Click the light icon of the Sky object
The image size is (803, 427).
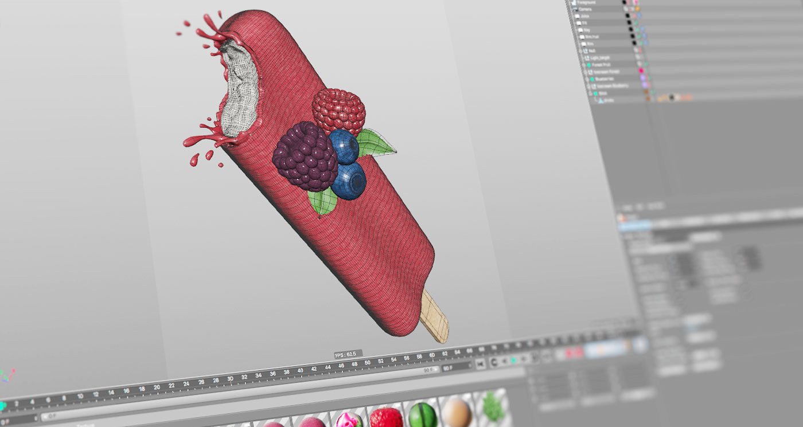click(580, 30)
